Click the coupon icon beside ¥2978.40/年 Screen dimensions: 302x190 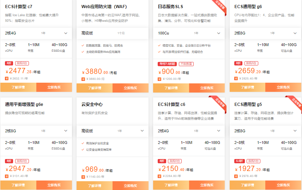pyautogui.click(x=236, y=176)
